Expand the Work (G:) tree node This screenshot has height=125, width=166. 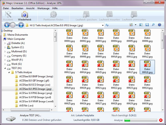(x=5, y=64)
